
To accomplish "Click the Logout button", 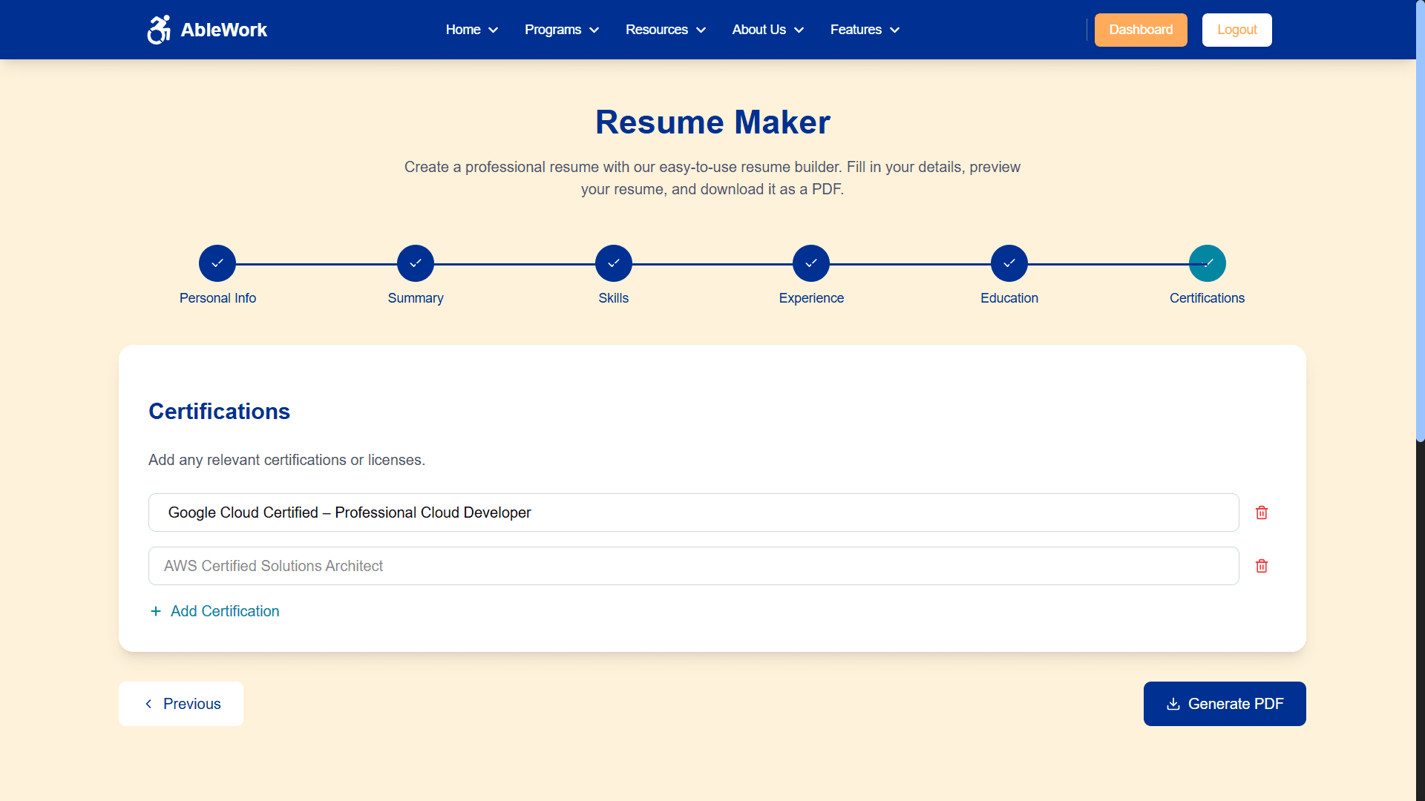I will 1236,30.
